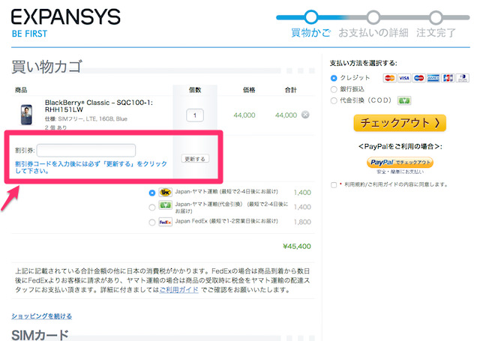Click the BlackBerry Classic product thumbnail
This screenshot has height=341, width=480.
click(x=27, y=115)
